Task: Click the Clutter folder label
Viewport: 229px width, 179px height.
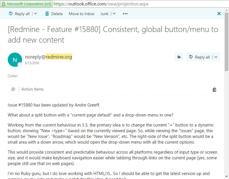Action: (13, 76)
